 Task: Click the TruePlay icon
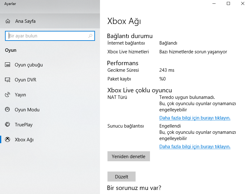7,124
